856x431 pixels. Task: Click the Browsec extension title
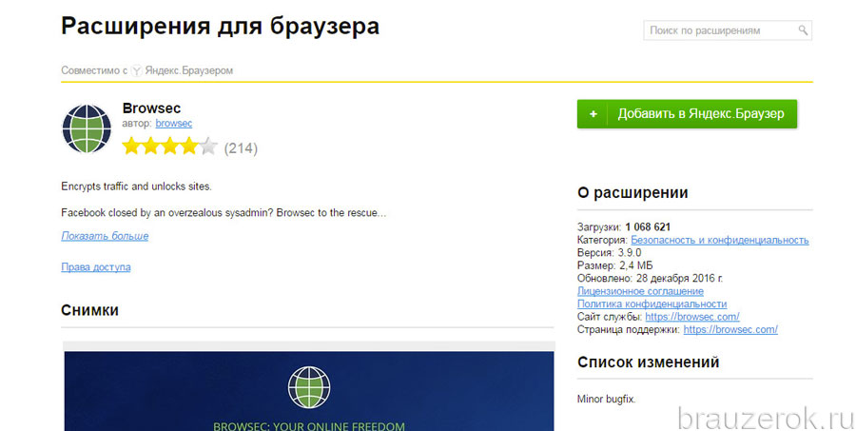pyautogui.click(x=151, y=108)
